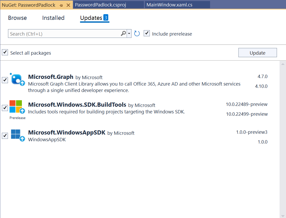Screen dimensions: 286x218
Task: Click the scrollbar up arrow
Action: (283, 64)
